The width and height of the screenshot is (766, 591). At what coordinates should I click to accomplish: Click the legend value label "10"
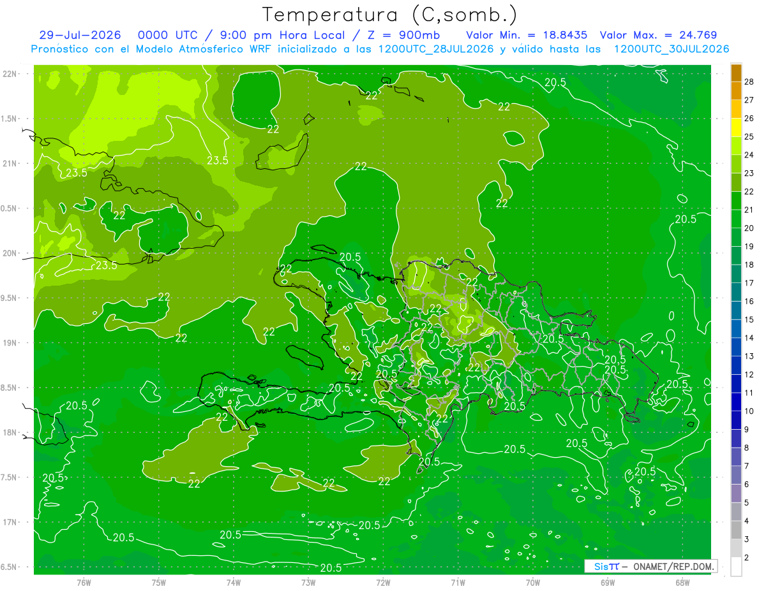pos(749,411)
